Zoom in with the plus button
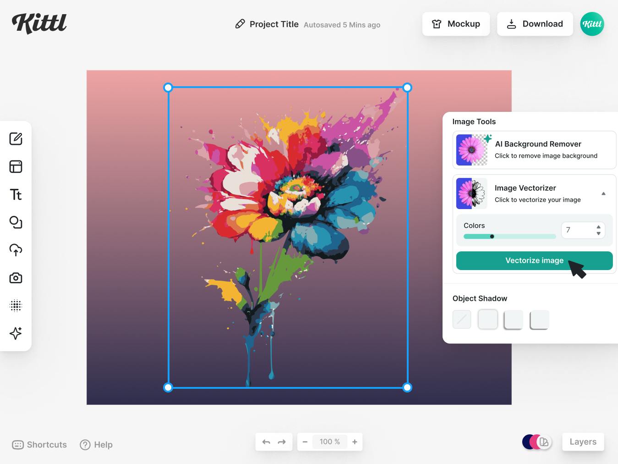 [x=355, y=442]
